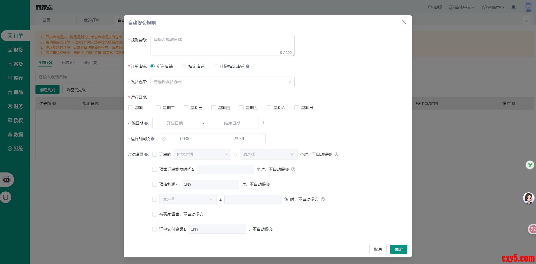Enable 有买家留言，不自动提交 checkbox
The height and width of the screenshot is (264, 536).
[x=155, y=214]
